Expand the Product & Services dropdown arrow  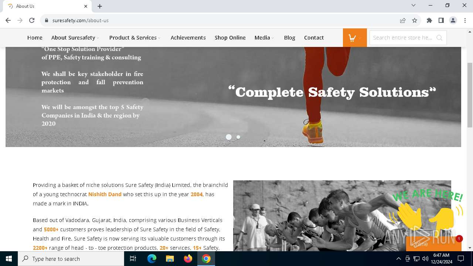coord(159,38)
